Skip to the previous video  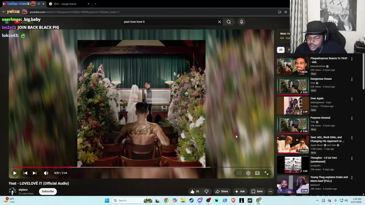point(25,173)
